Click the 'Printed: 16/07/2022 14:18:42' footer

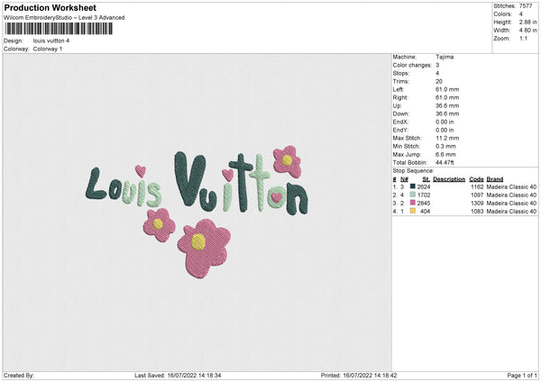(359, 376)
